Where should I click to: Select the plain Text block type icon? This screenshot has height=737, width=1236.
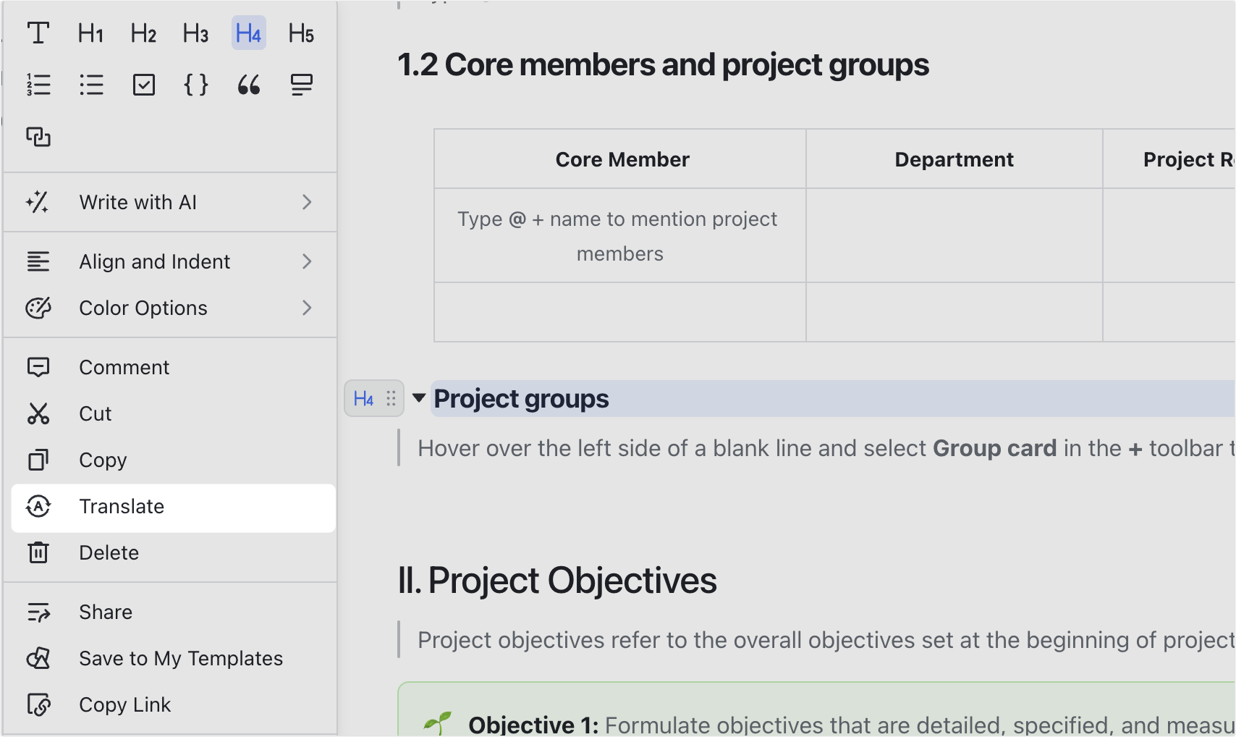[38, 33]
